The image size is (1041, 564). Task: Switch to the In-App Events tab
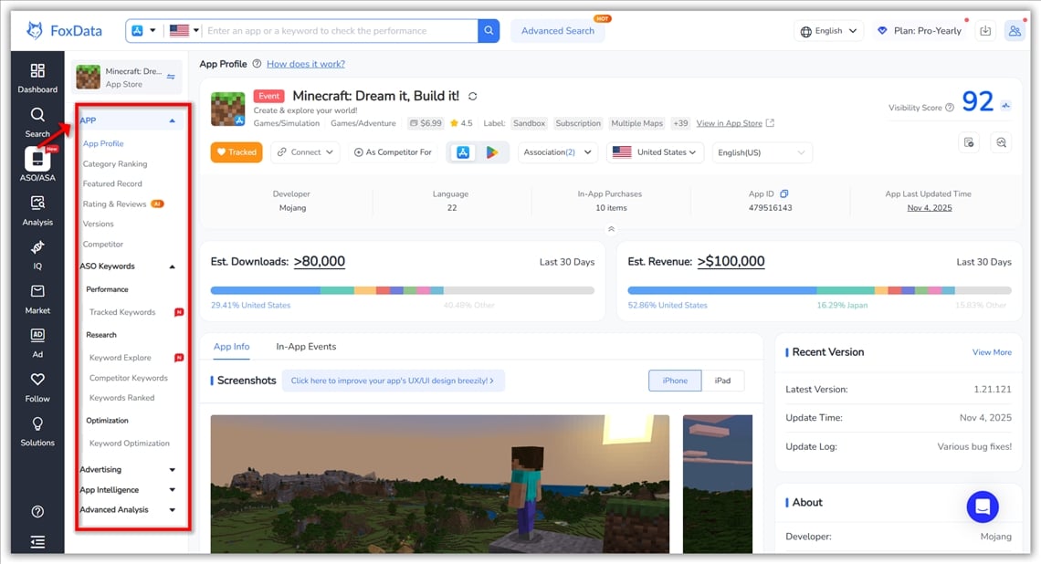(306, 347)
